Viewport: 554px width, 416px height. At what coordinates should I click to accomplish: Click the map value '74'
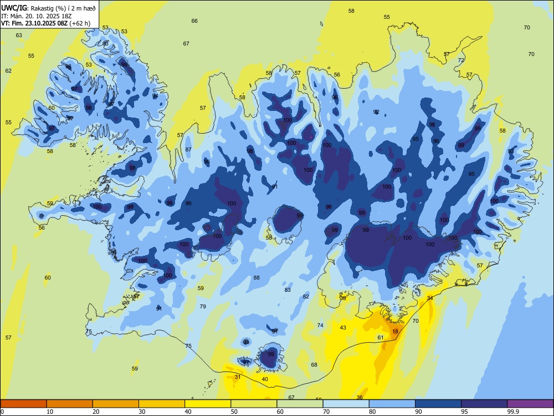click(320, 326)
